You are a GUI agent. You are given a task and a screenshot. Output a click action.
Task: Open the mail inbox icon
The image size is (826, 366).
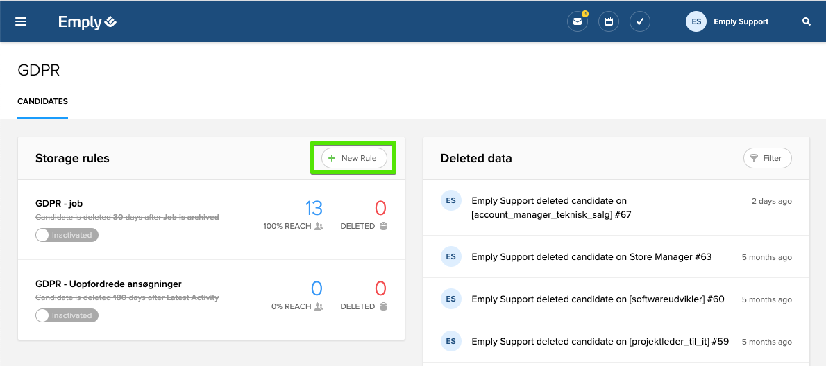[x=577, y=21]
